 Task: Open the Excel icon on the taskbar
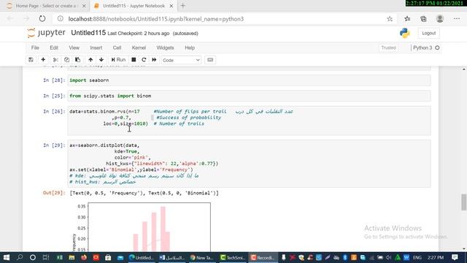[x=59, y=257]
